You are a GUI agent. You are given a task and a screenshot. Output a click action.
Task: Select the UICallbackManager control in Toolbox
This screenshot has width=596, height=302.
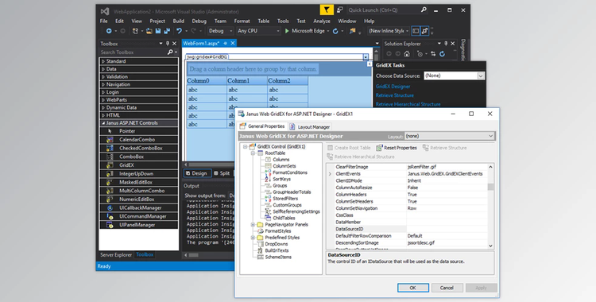[x=139, y=207]
